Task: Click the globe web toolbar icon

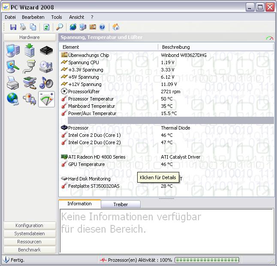Action: pos(73,27)
